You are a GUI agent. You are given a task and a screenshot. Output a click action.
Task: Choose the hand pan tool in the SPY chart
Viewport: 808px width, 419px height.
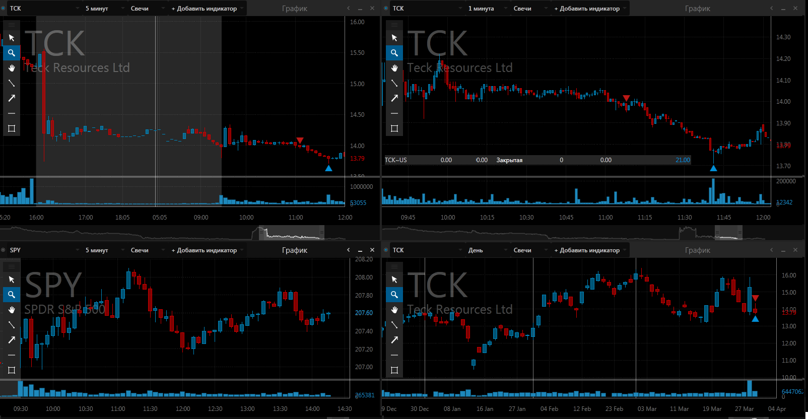(x=12, y=310)
